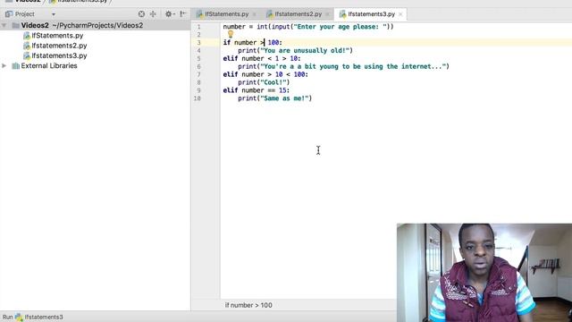This screenshot has width=572, height=322.
Task: Click the IfStatements.py file icon in tree
Action: (x=27, y=36)
